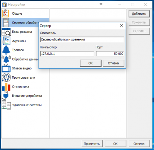This screenshot has width=154, height=150.
Task: Click the Изменить button
Action: click(139, 22)
